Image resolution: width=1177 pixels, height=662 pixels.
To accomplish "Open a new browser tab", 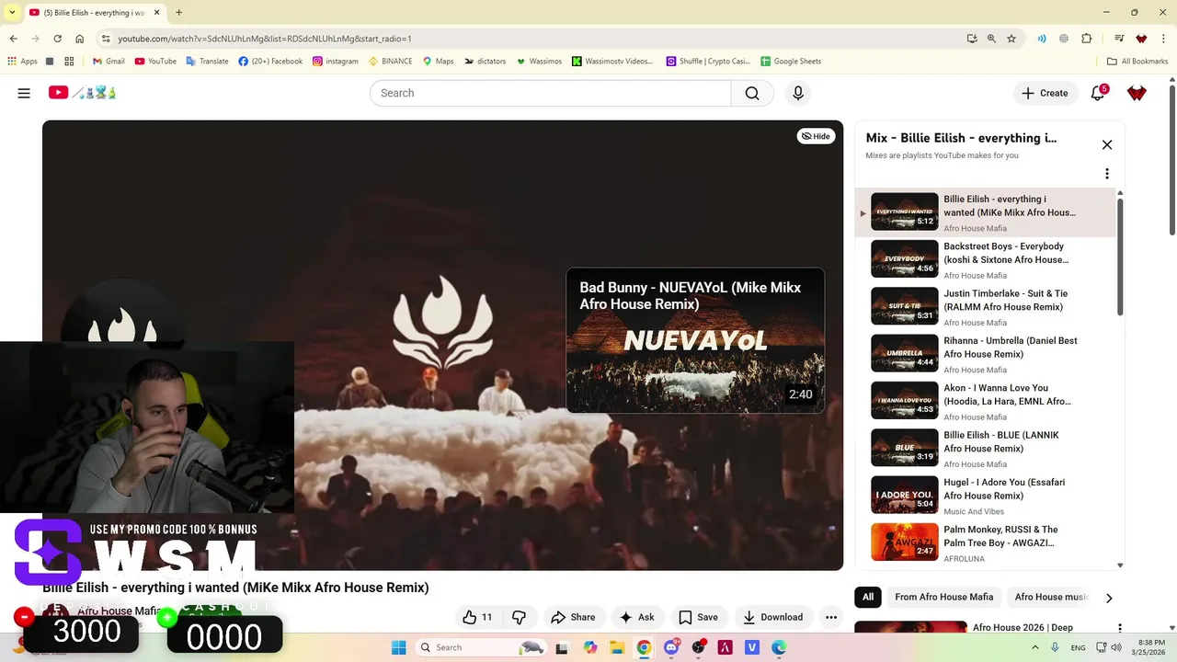I will click(x=178, y=13).
